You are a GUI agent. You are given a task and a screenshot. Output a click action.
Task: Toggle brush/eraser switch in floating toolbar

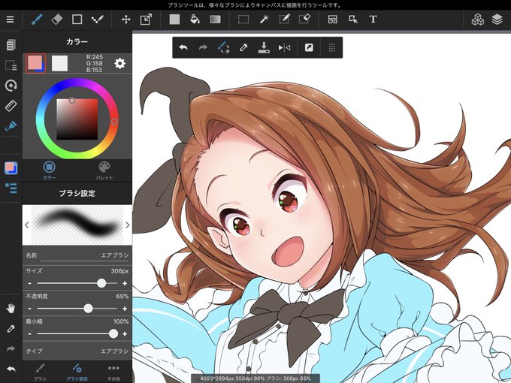point(223,47)
